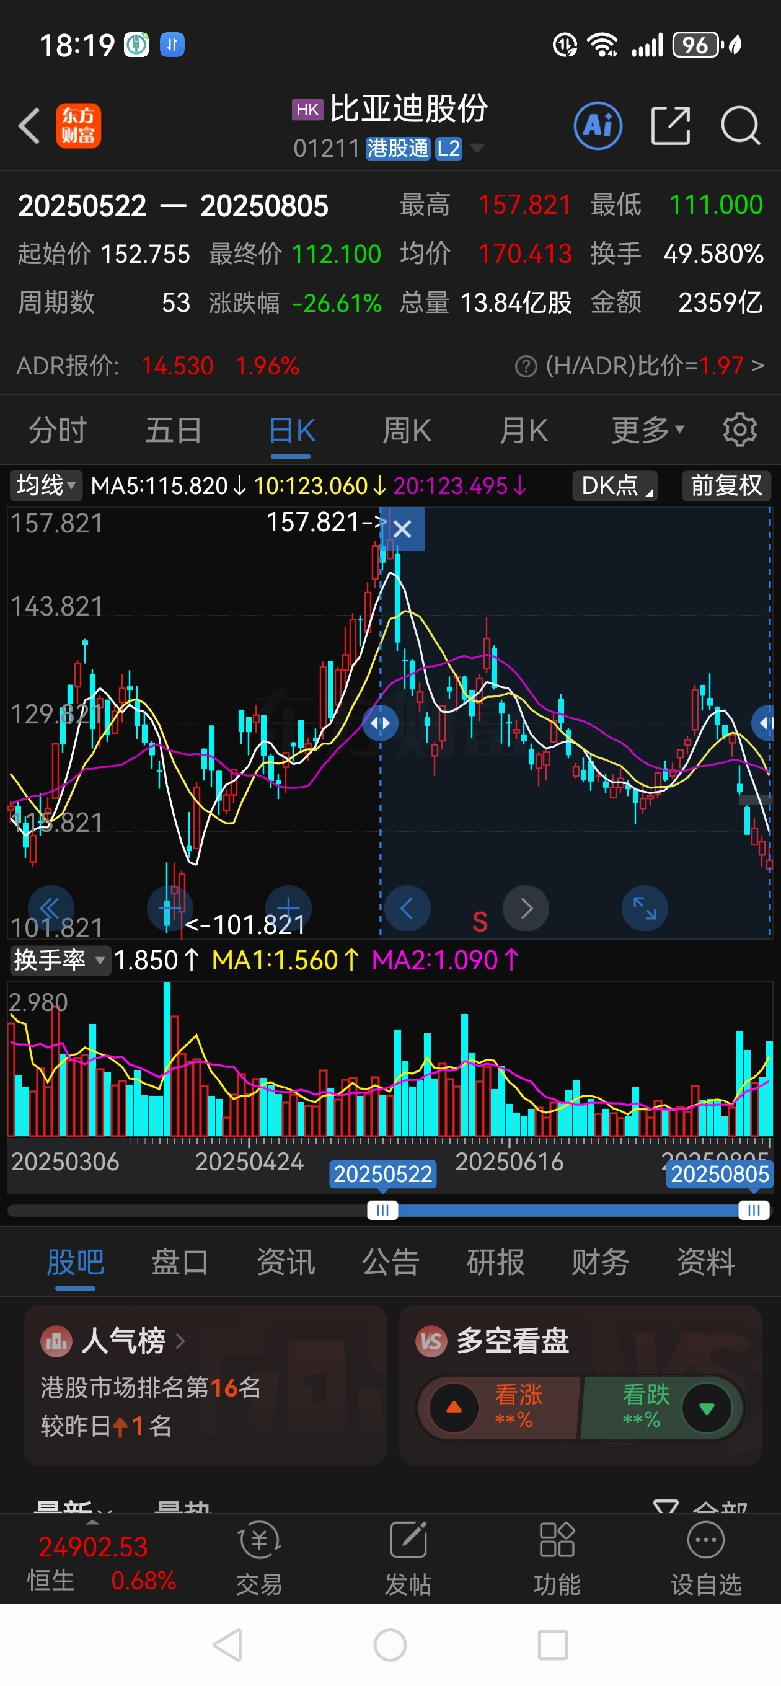Tap the share export icon

pyautogui.click(x=671, y=126)
